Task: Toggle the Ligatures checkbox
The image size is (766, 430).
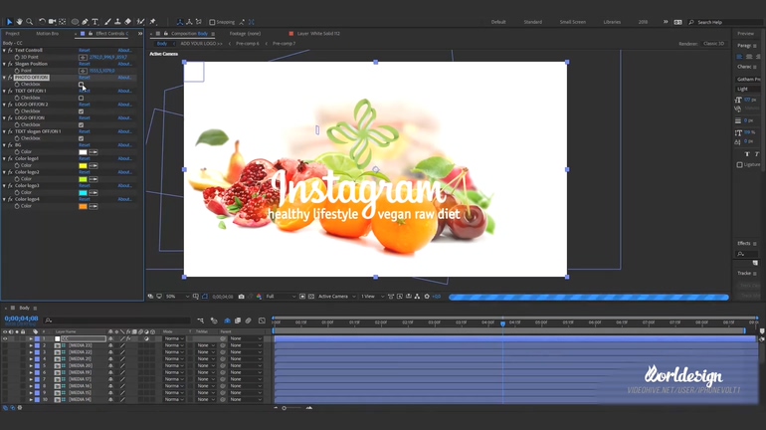Action: (x=739, y=164)
